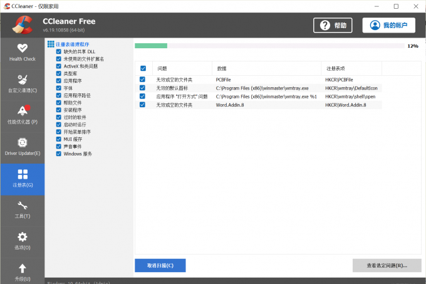Viewport: 426px width, 284px height.
Task: Click the scan progress bar
Action: (269, 46)
